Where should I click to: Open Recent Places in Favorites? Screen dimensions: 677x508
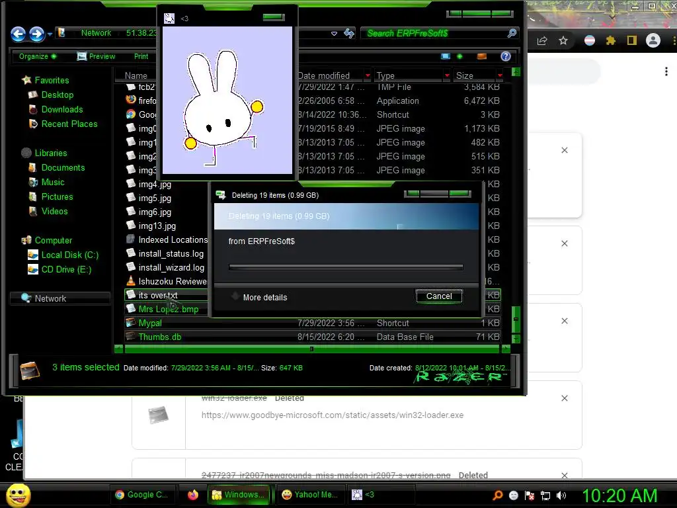pos(69,124)
